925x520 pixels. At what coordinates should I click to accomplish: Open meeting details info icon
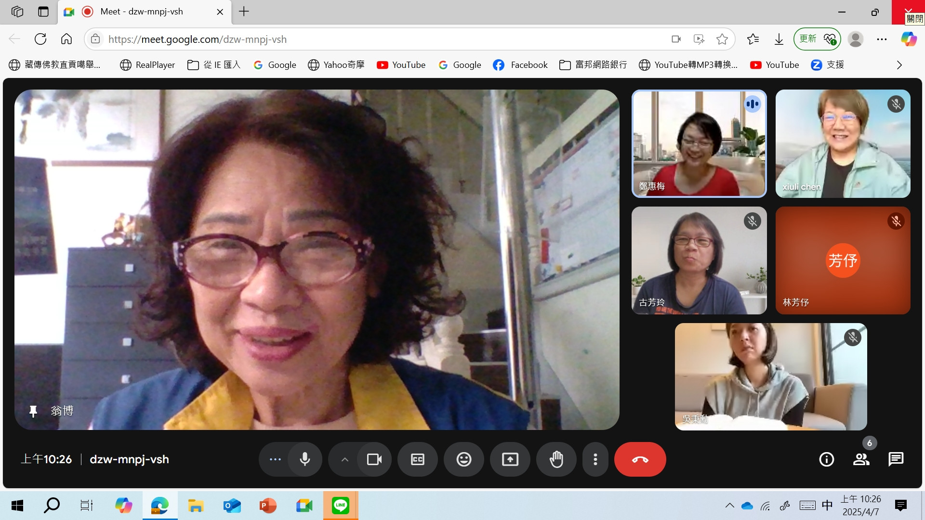(x=826, y=459)
